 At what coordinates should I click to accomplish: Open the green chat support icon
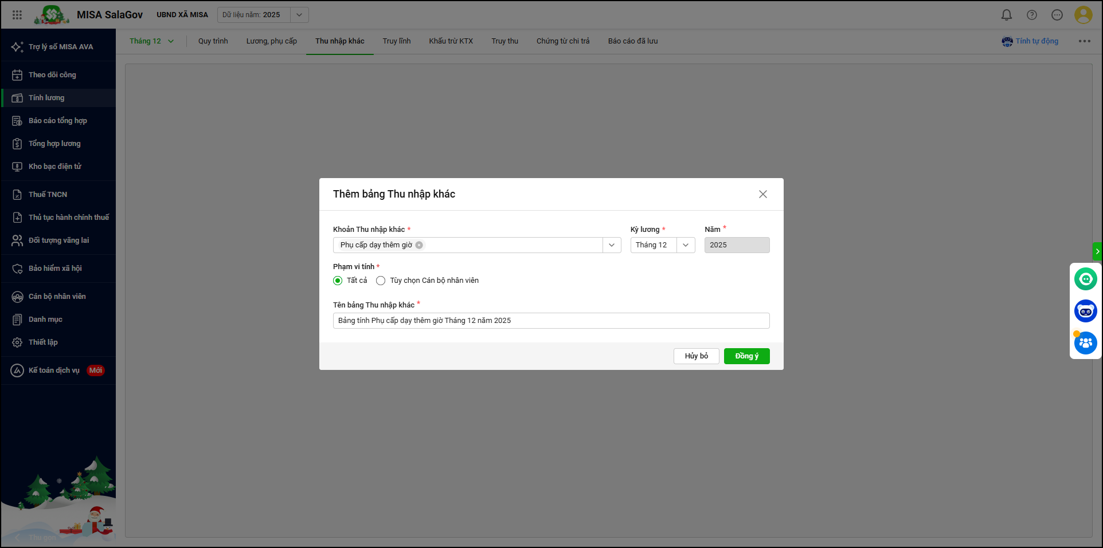pyautogui.click(x=1085, y=279)
